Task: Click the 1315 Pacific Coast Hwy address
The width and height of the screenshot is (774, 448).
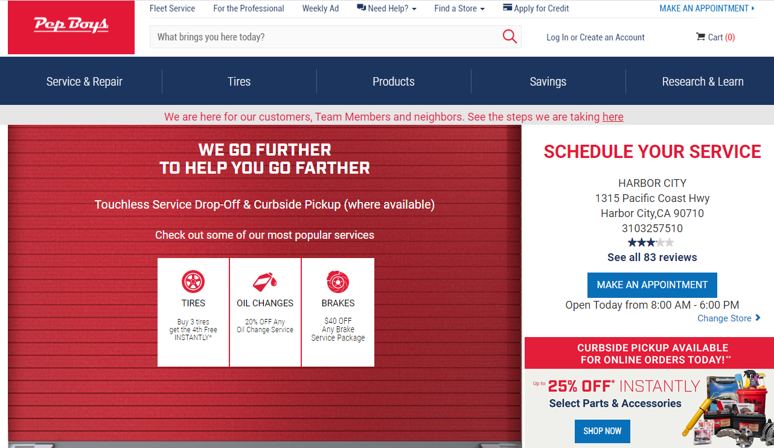Action: coord(652,198)
